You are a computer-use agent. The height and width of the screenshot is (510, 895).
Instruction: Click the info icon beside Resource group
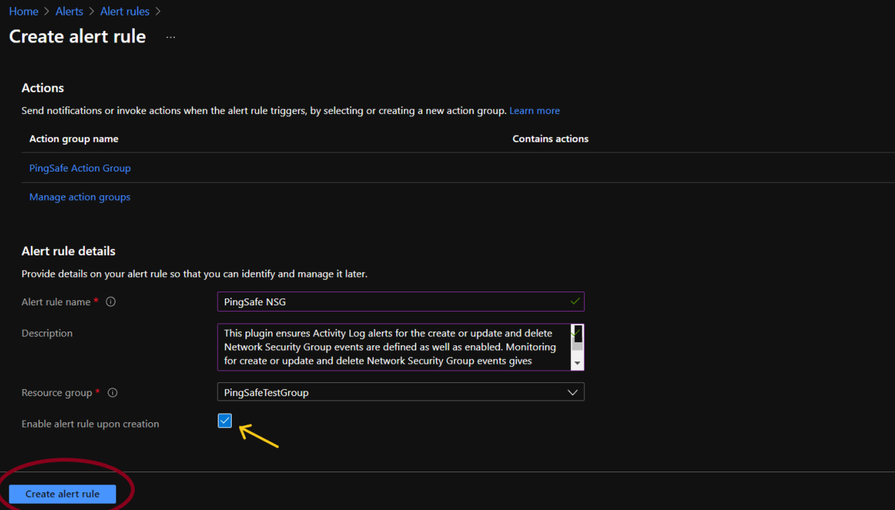(112, 393)
